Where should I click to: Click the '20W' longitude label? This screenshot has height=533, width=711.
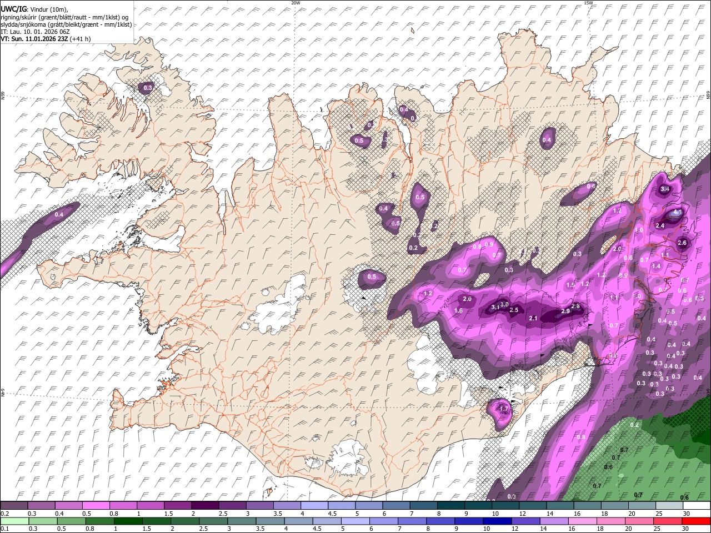click(x=296, y=3)
